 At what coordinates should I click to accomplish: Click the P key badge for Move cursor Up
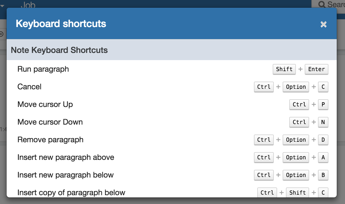pyautogui.click(x=323, y=104)
